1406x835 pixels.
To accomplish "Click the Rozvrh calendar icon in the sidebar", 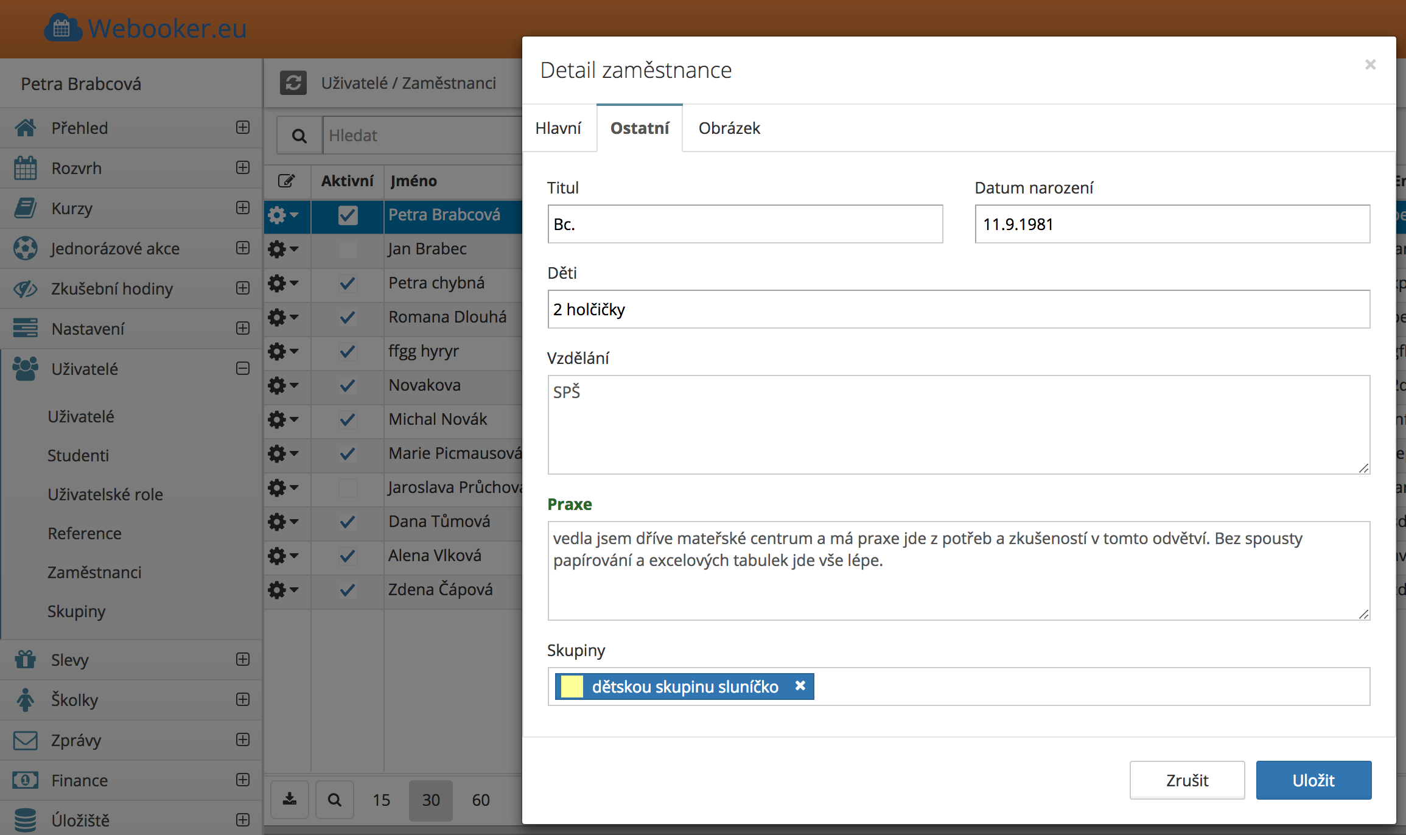I will pos(26,168).
